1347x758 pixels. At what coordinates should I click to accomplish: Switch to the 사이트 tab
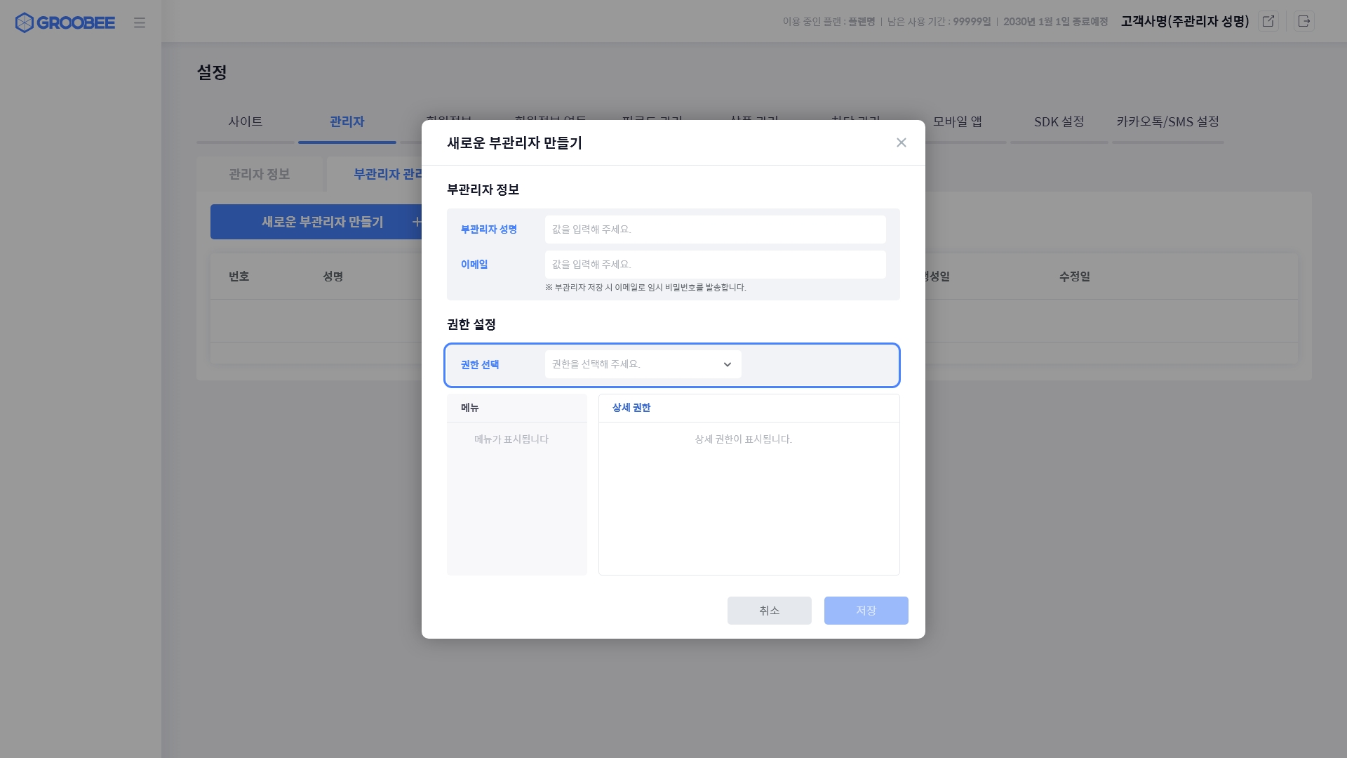[246, 121]
